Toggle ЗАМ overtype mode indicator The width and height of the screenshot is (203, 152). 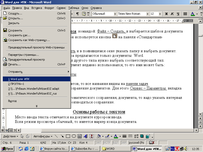(x=124, y=143)
